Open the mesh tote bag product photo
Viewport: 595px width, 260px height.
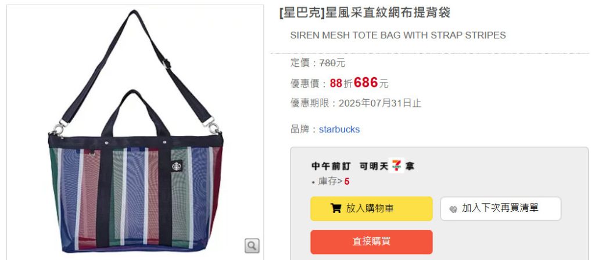pyautogui.click(x=135, y=132)
